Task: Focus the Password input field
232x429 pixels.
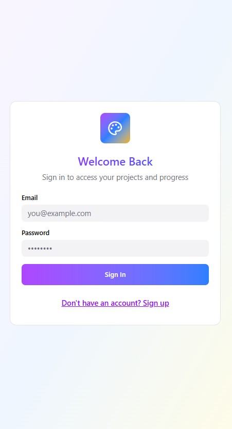Action: (x=115, y=248)
